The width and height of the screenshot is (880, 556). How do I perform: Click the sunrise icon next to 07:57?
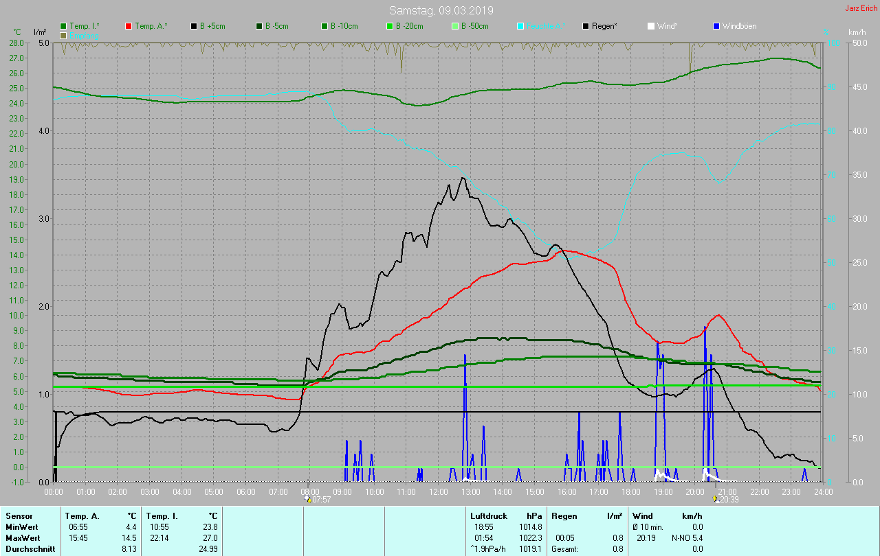coord(308,499)
